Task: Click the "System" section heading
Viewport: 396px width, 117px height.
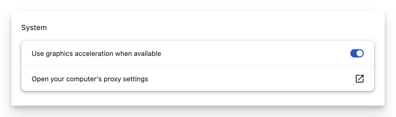Action: click(x=34, y=28)
